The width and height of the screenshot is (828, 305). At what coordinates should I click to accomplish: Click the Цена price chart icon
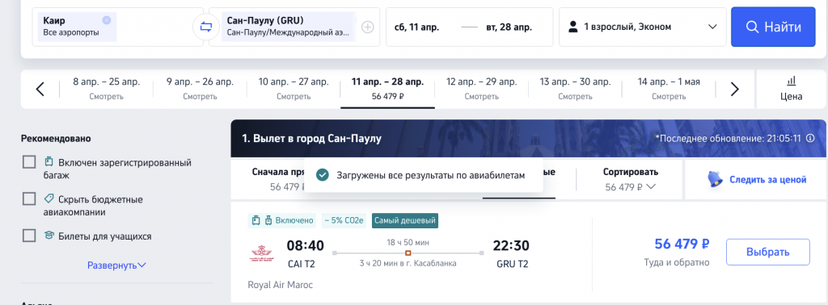pos(791,89)
